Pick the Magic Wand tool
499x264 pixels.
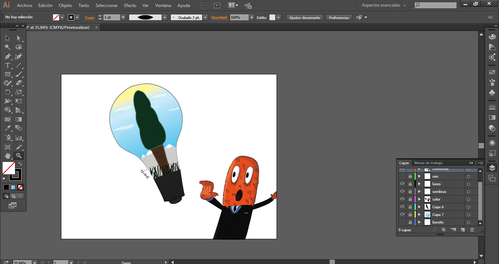pyautogui.click(x=7, y=47)
